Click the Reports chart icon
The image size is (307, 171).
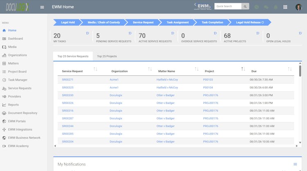pos(4,105)
